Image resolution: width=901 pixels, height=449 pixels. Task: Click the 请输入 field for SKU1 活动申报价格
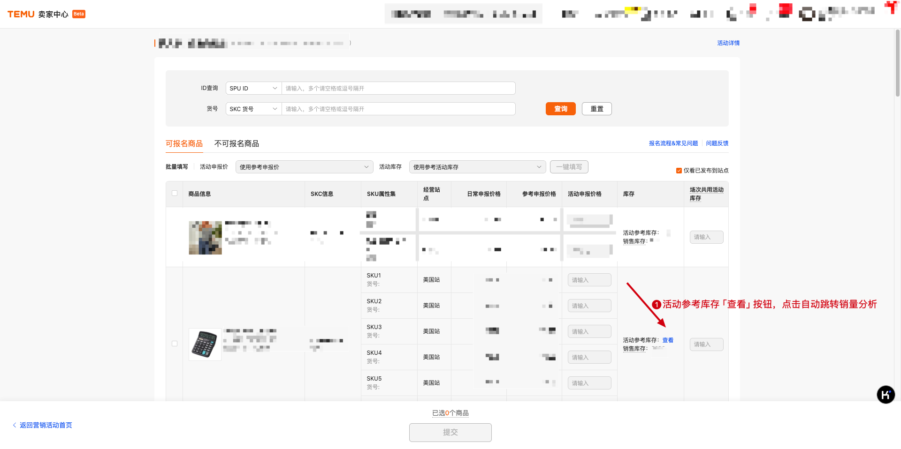589,279
